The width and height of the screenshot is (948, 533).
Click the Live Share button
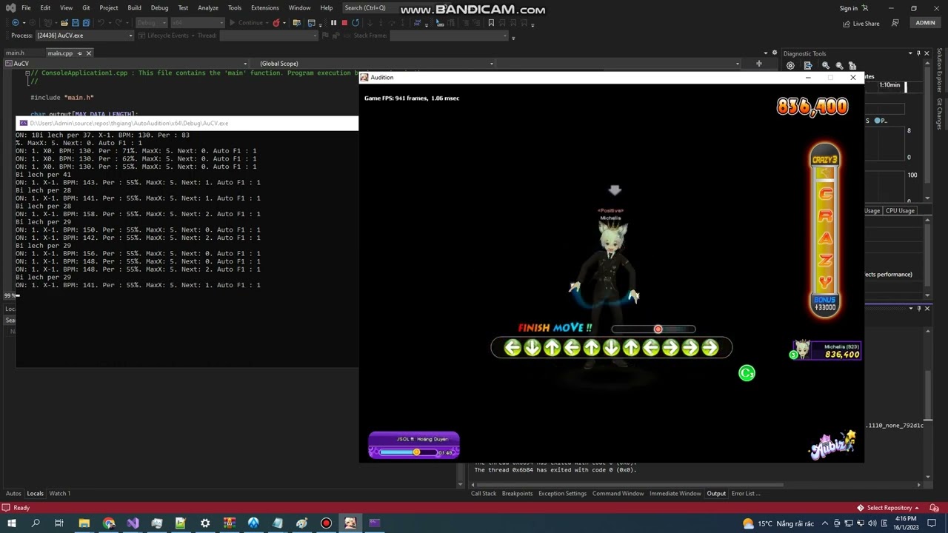click(x=861, y=24)
